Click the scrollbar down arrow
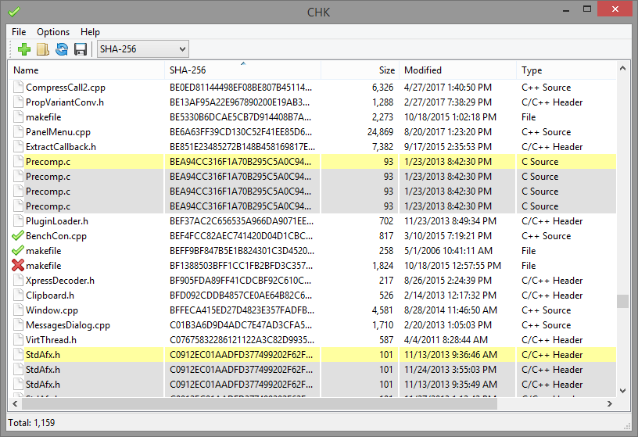638x437 pixels. click(622, 391)
